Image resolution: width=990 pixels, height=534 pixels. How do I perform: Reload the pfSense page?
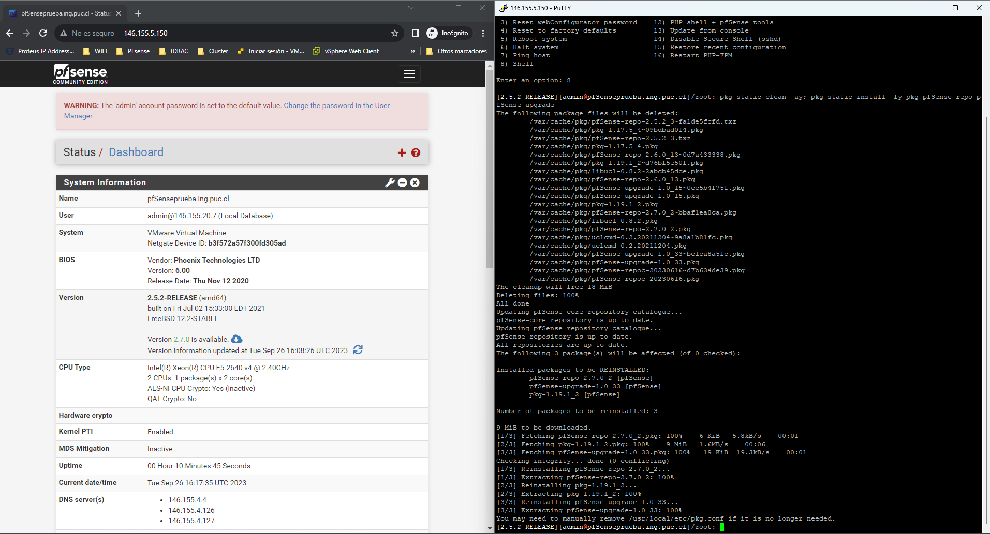click(43, 33)
